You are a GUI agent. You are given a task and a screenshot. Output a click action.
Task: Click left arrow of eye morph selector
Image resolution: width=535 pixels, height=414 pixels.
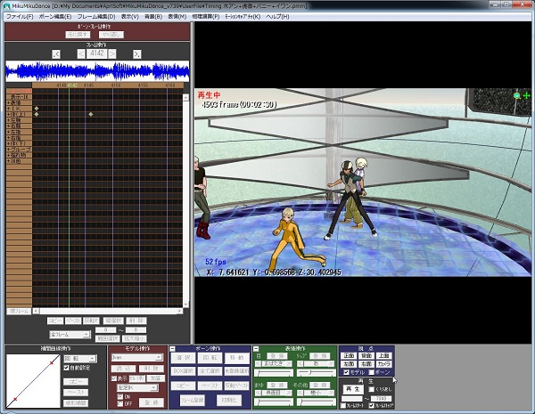pos(258,364)
